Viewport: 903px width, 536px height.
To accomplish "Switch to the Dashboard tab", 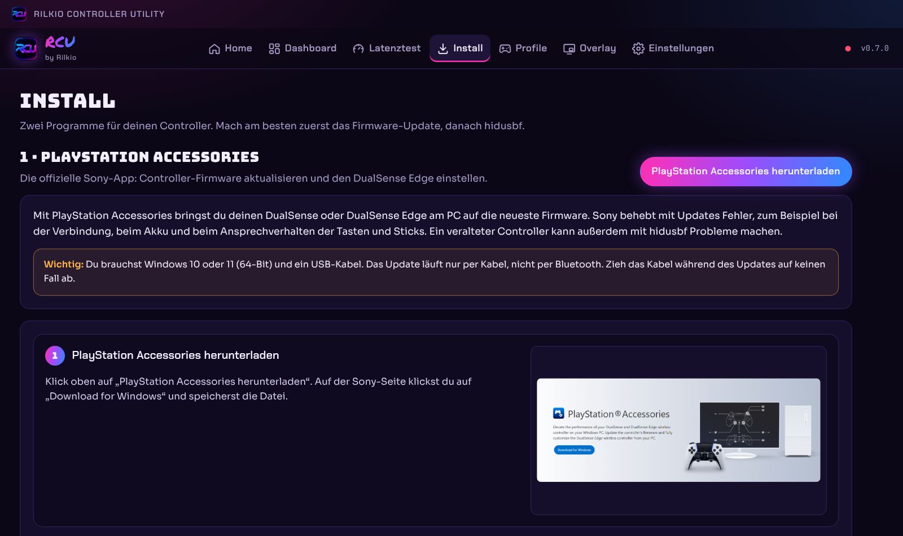I will click(x=303, y=49).
